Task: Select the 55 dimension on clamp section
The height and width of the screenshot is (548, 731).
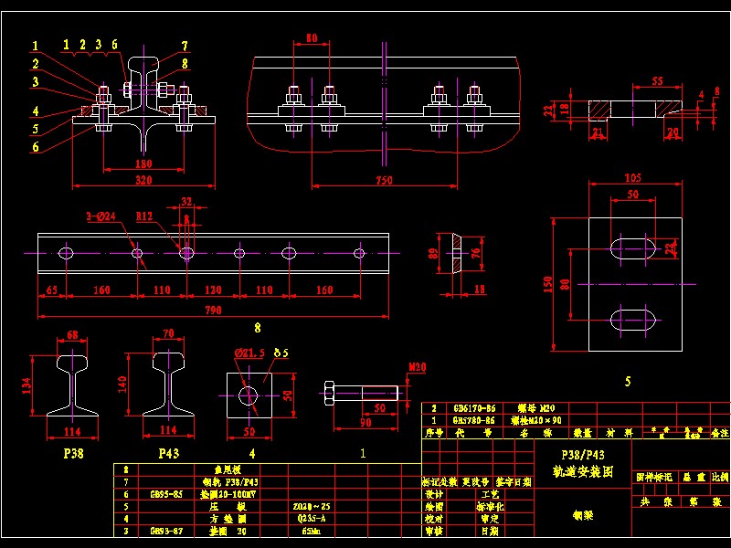Action: [656, 82]
